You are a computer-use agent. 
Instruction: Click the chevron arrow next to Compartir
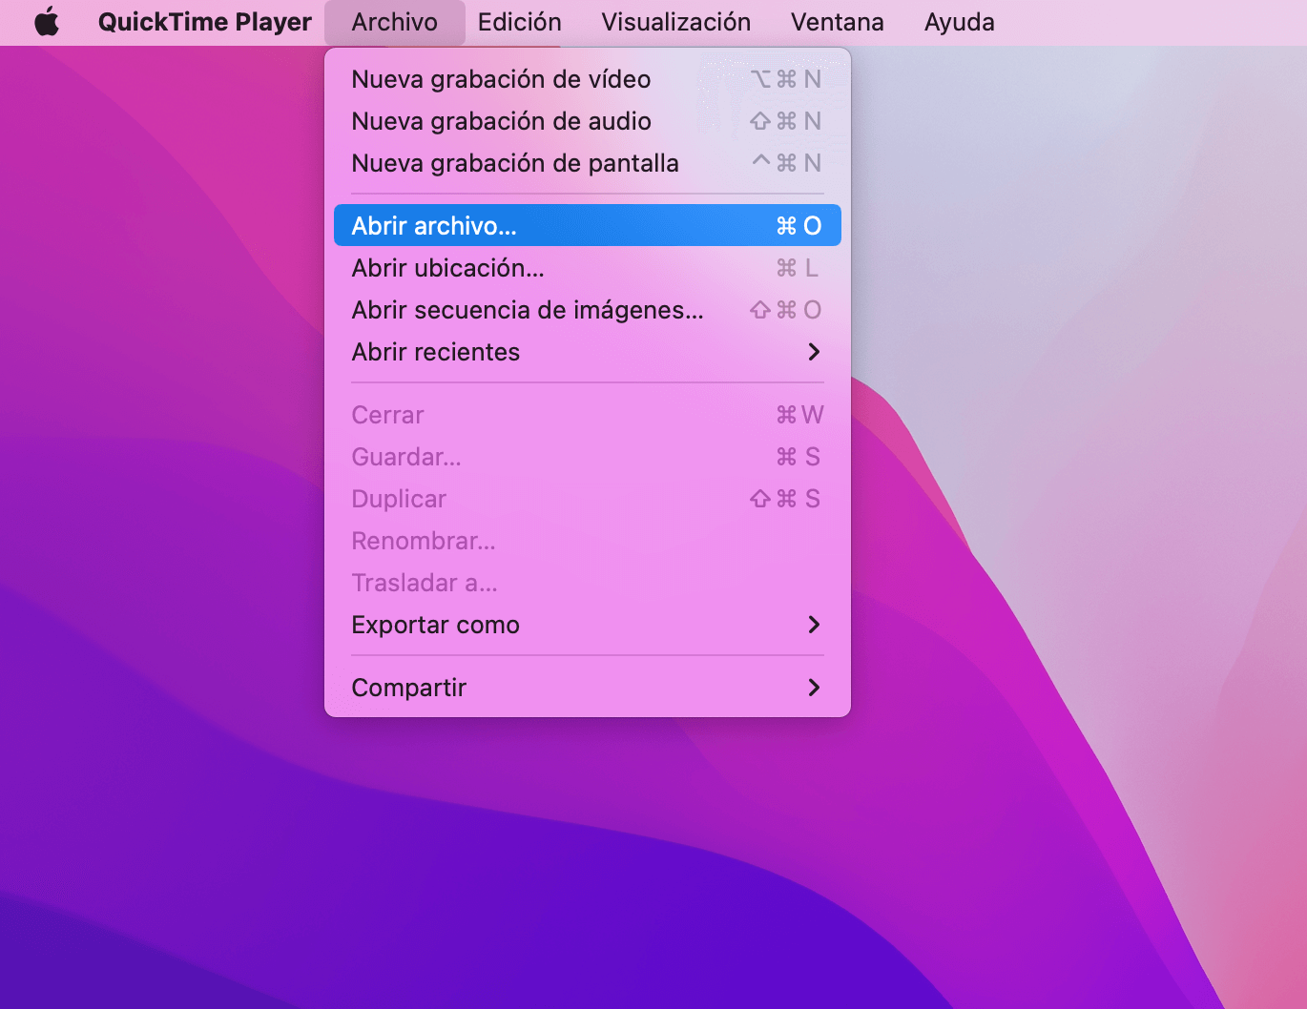[815, 687]
